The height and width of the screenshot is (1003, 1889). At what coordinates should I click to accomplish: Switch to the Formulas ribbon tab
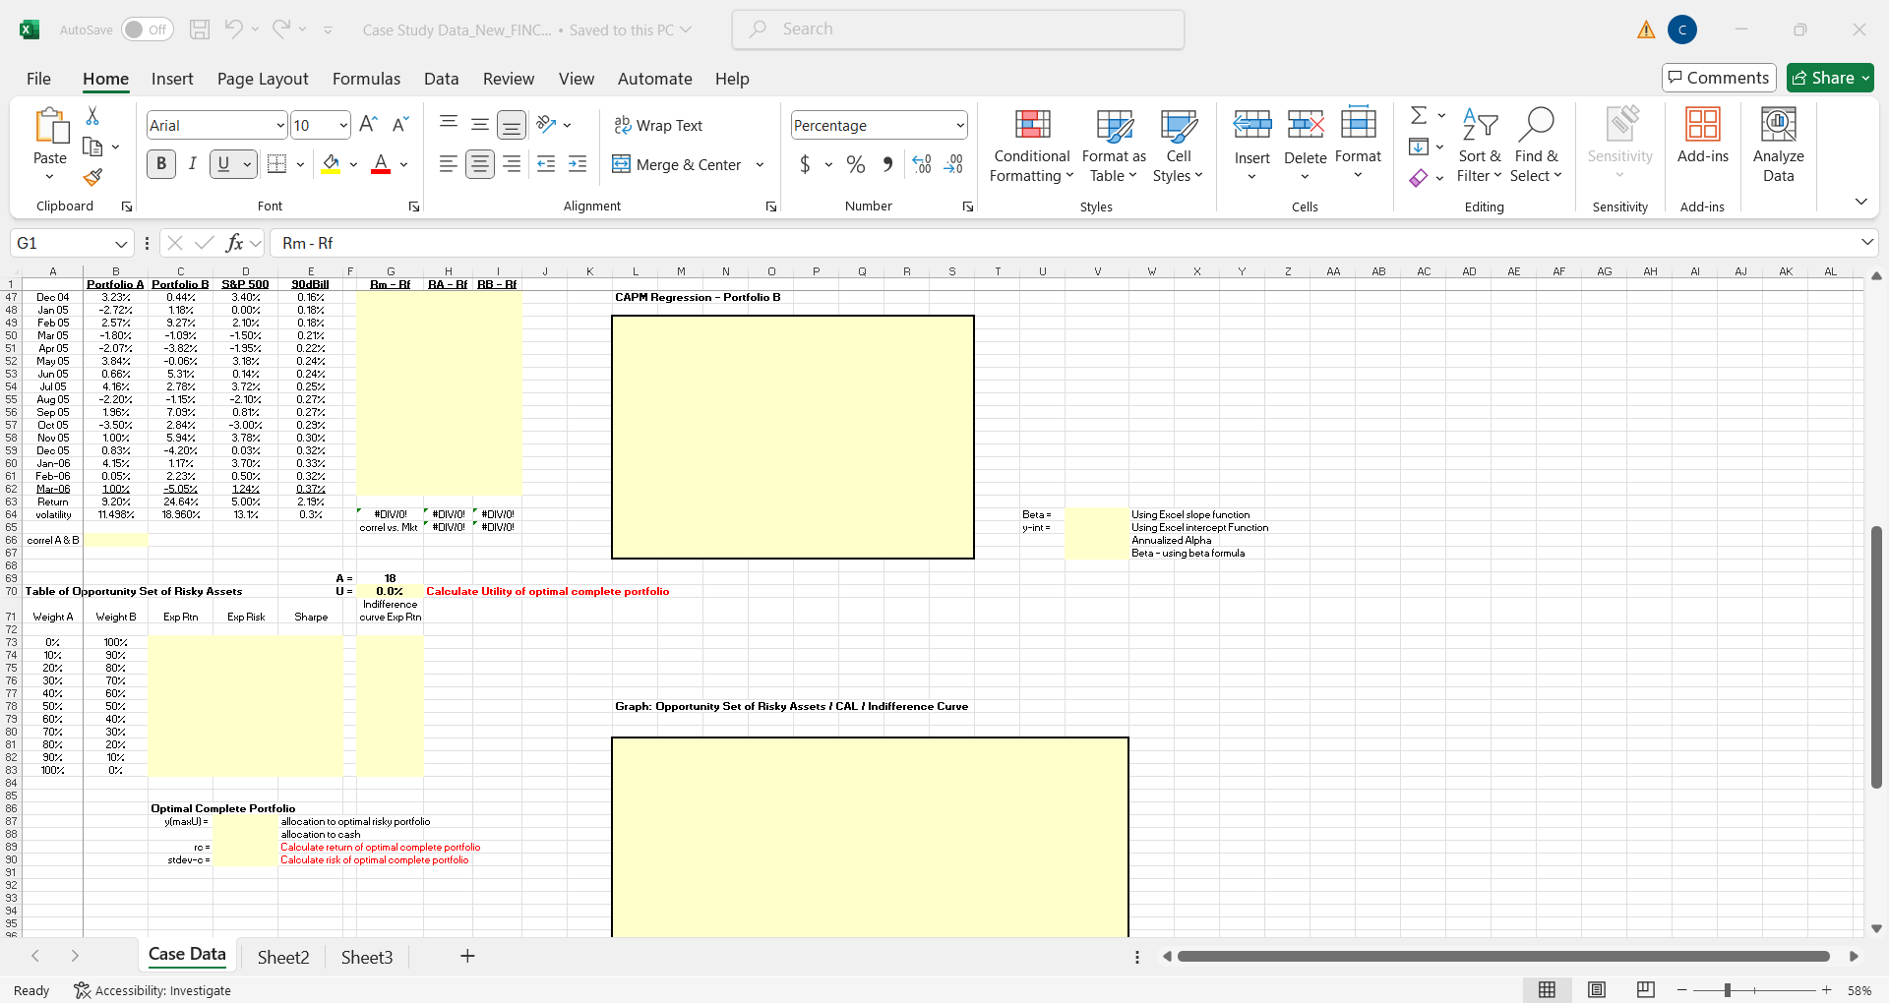pyautogui.click(x=366, y=79)
